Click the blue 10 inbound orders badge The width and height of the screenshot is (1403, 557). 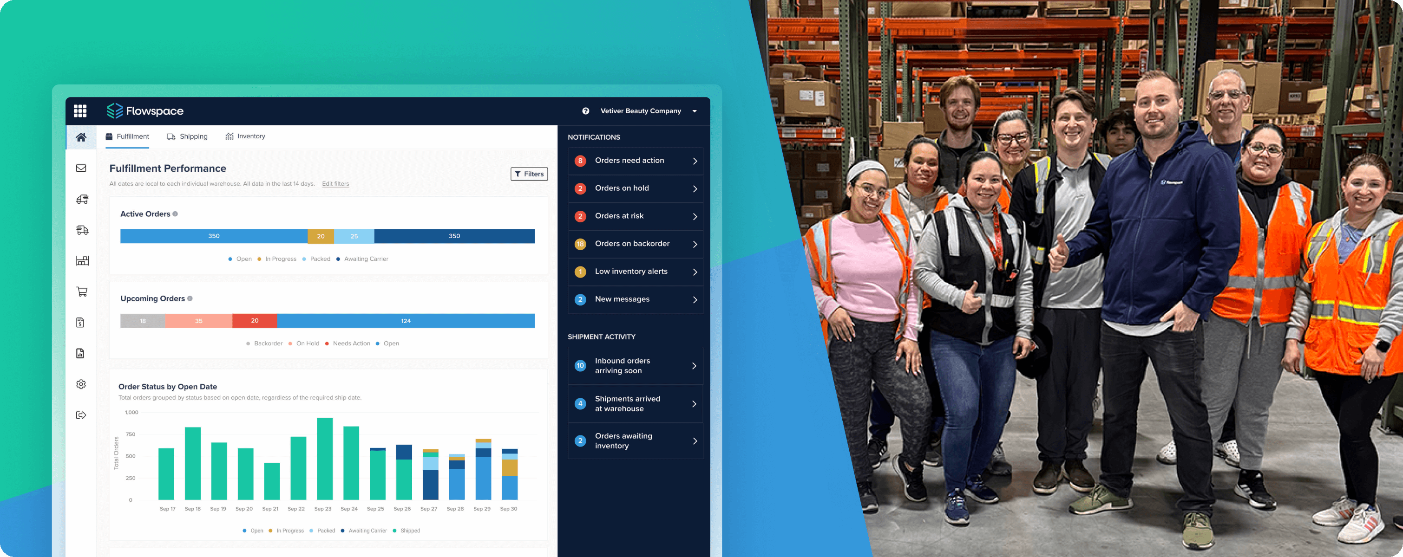coord(580,366)
